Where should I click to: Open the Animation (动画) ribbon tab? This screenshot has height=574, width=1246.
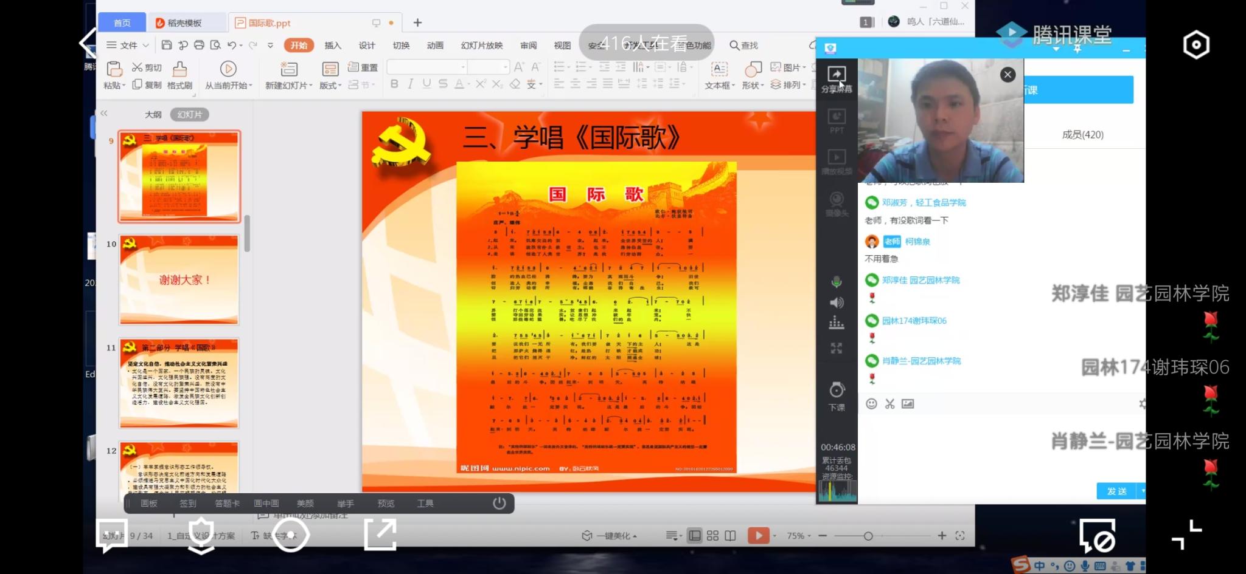[435, 46]
